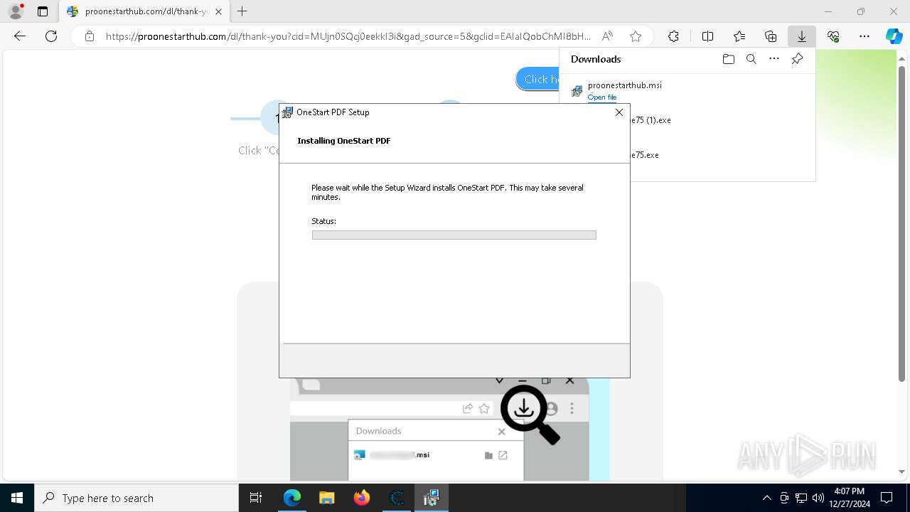Image resolution: width=910 pixels, height=512 pixels.
Task: Close the proonestarthub.com tab
Action: (218, 11)
